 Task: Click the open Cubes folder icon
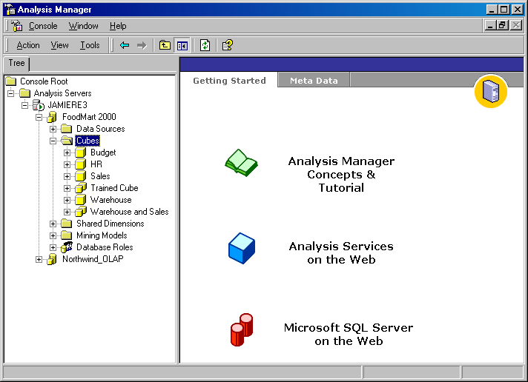67,141
